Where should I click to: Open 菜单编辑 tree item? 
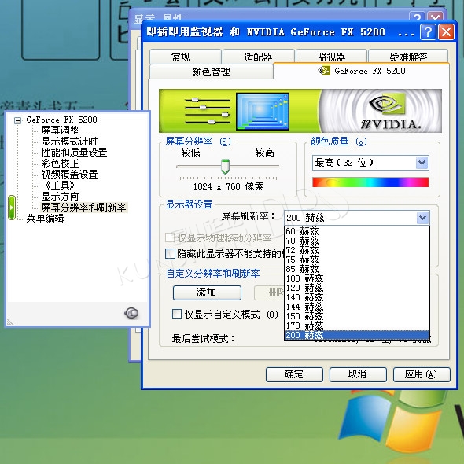tap(45, 219)
